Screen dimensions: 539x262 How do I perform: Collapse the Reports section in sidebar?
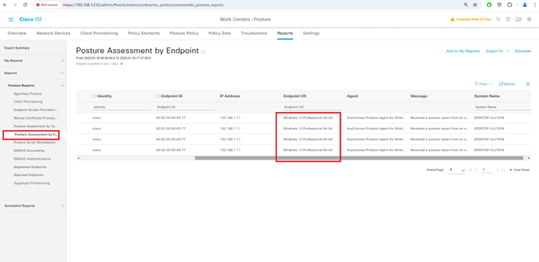(x=62, y=73)
